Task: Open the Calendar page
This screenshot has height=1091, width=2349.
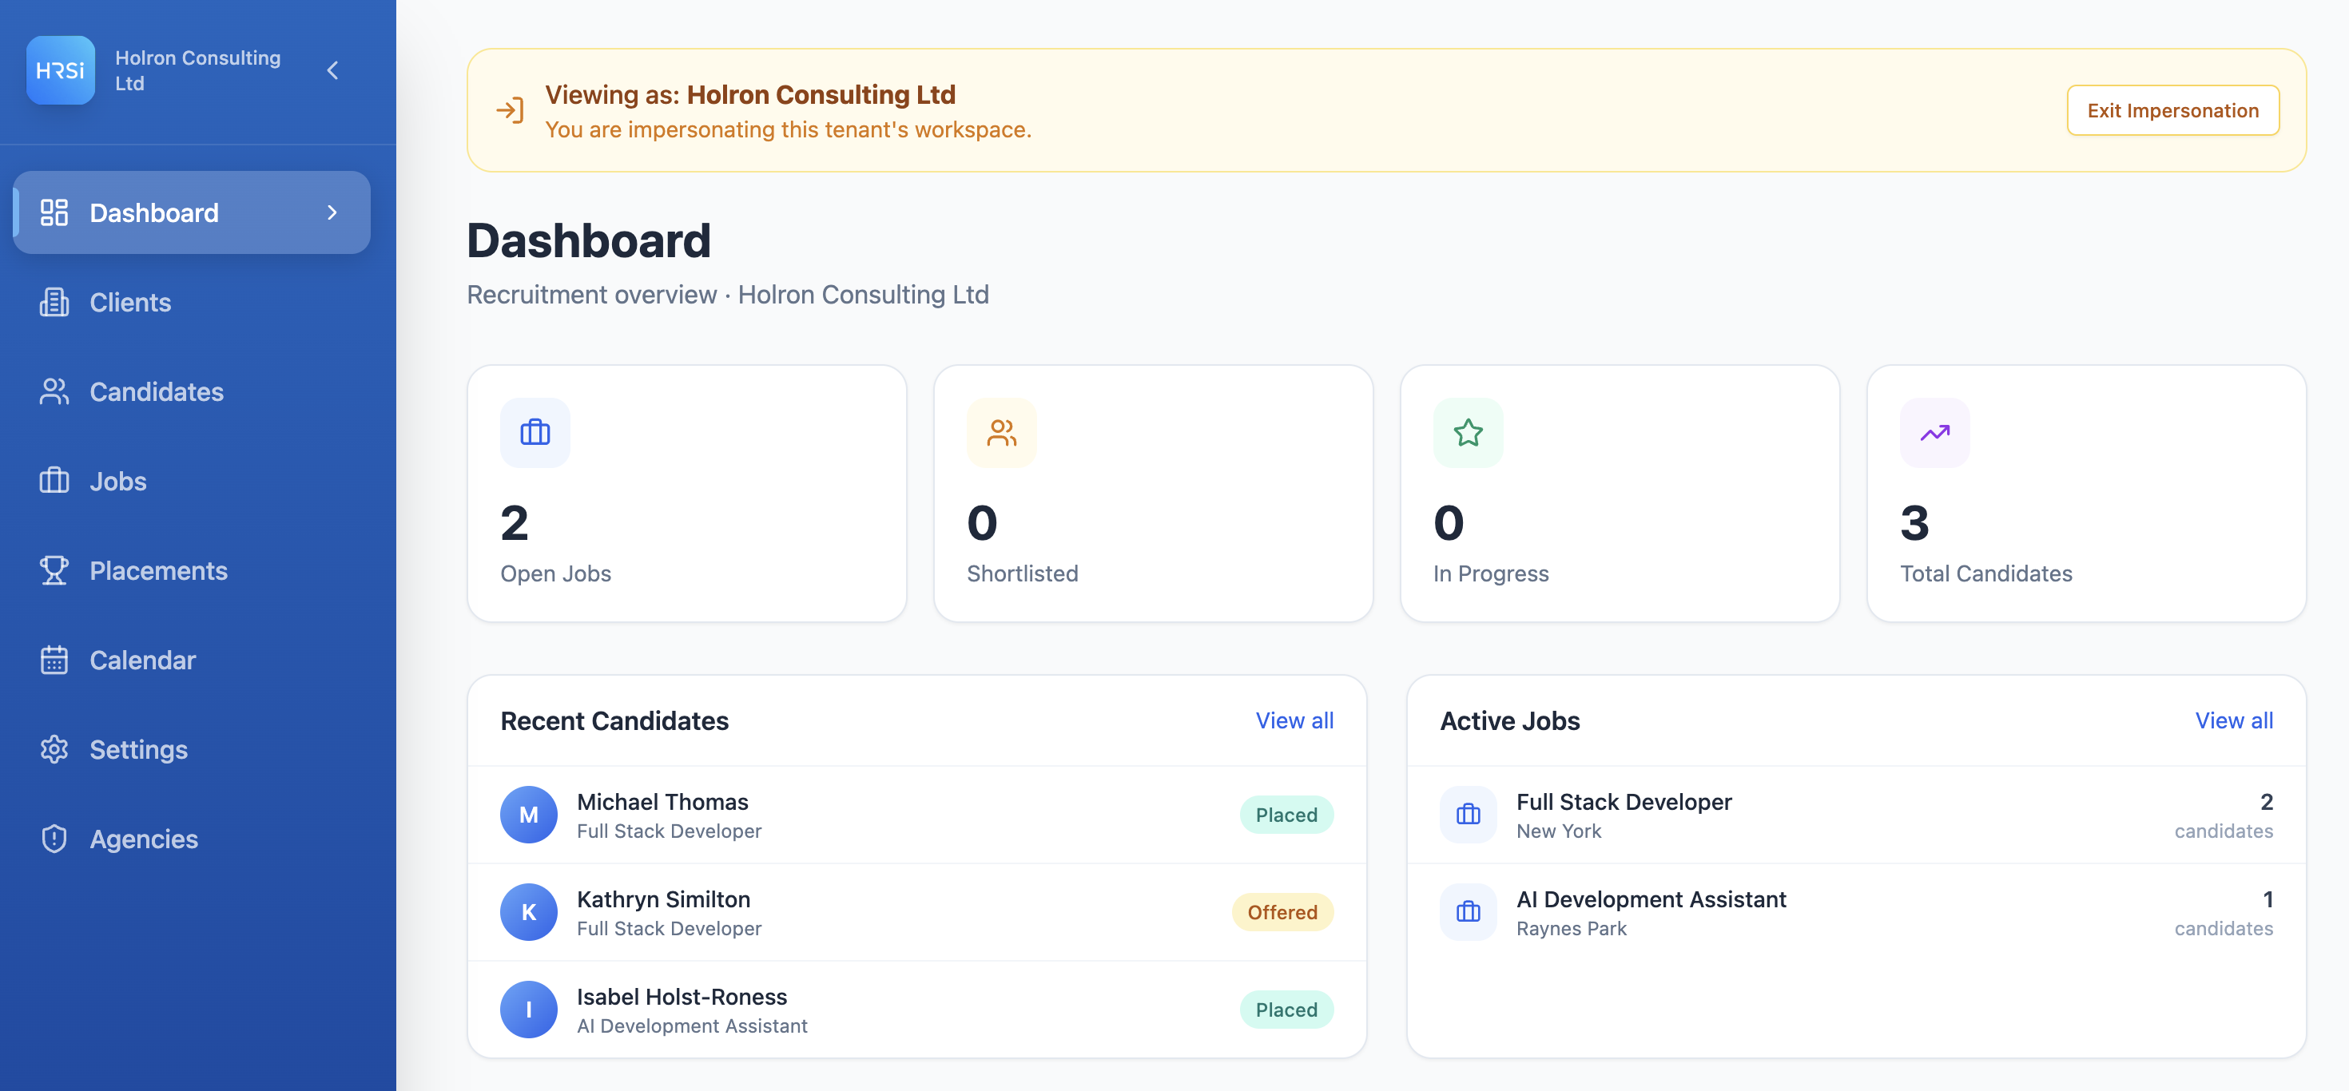Action: coord(192,659)
